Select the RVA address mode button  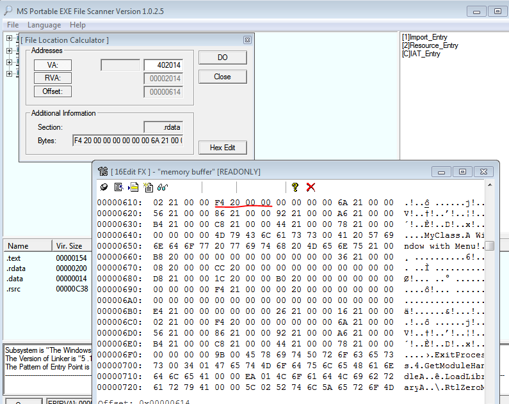(x=53, y=79)
